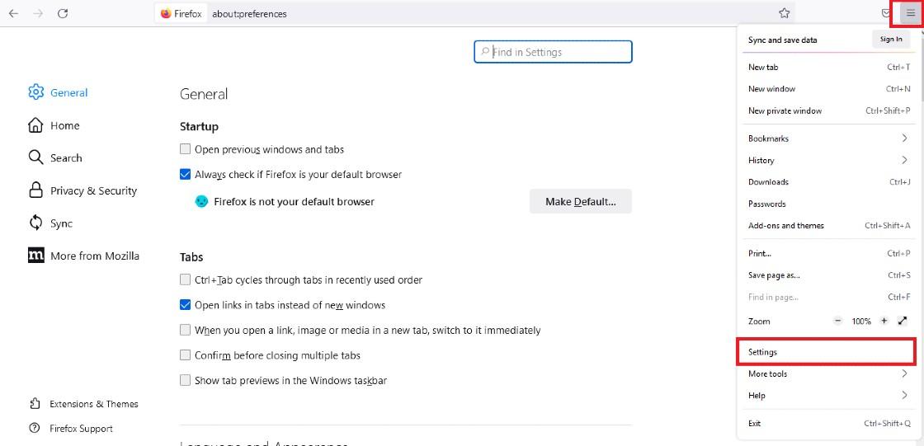Enable Open previous windows and tabs
This screenshot has width=924, height=446.
tap(185, 149)
